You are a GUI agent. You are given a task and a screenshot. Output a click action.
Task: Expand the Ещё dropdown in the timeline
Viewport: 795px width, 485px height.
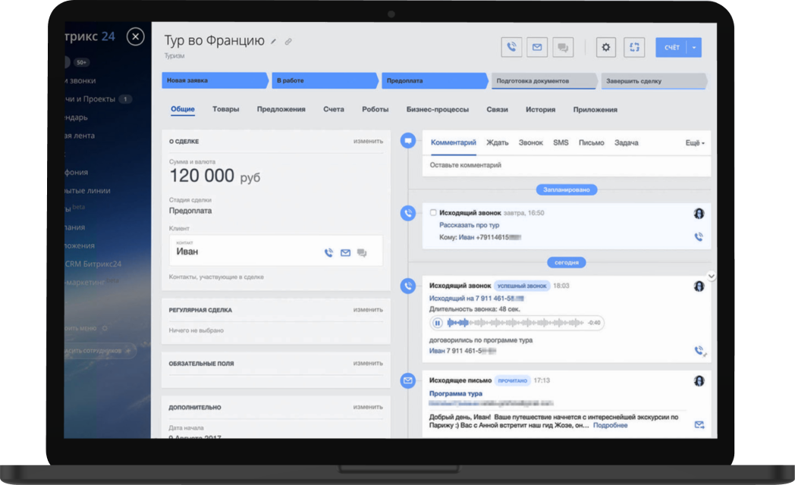695,143
